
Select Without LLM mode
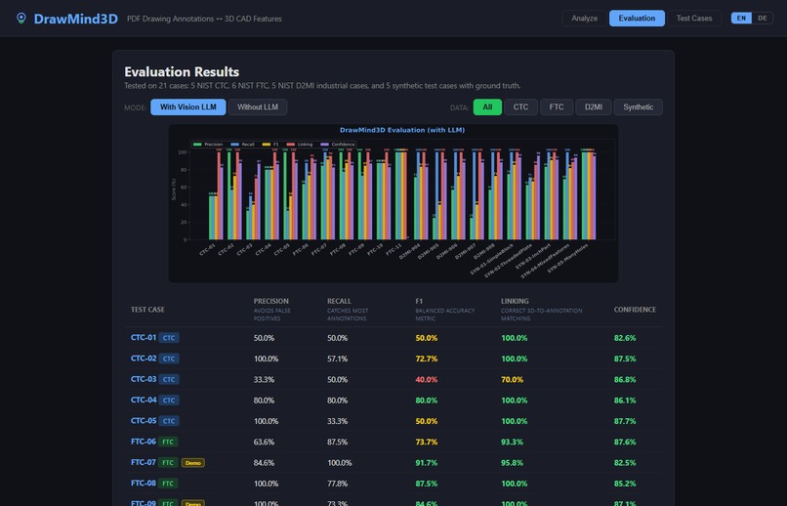pyautogui.click(x=258, y=106)
